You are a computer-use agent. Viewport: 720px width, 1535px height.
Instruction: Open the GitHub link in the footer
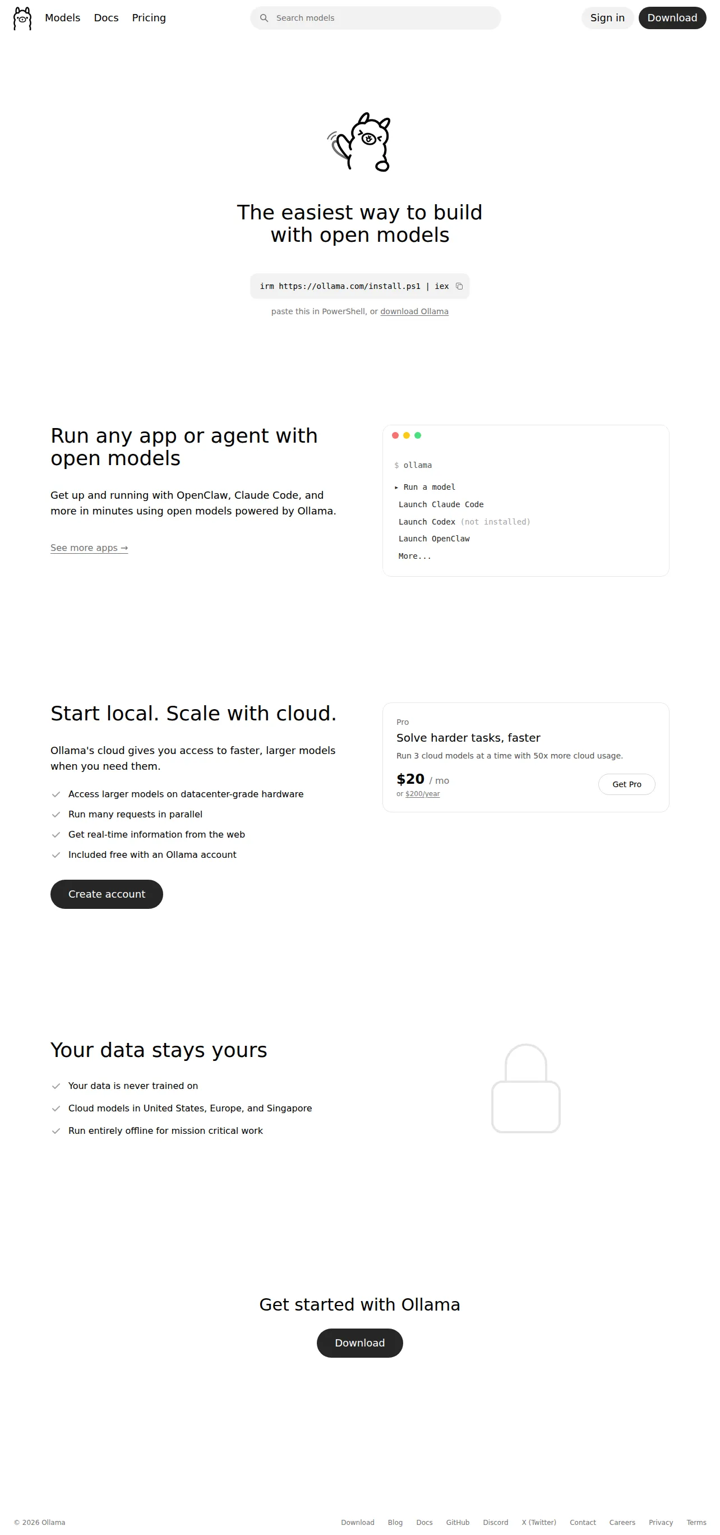(x=458, y=1523)
